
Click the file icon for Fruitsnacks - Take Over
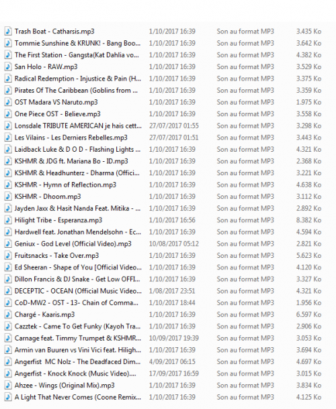(8, 256)
